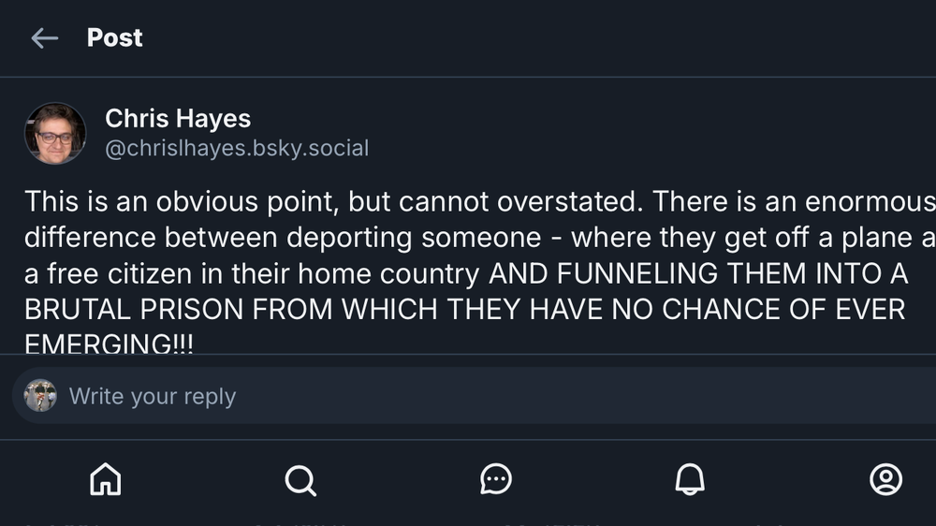The image size is (936, 526).
Task: Click the 'EMERGING!!!' text at post end
Action: [x=109, y=343]
